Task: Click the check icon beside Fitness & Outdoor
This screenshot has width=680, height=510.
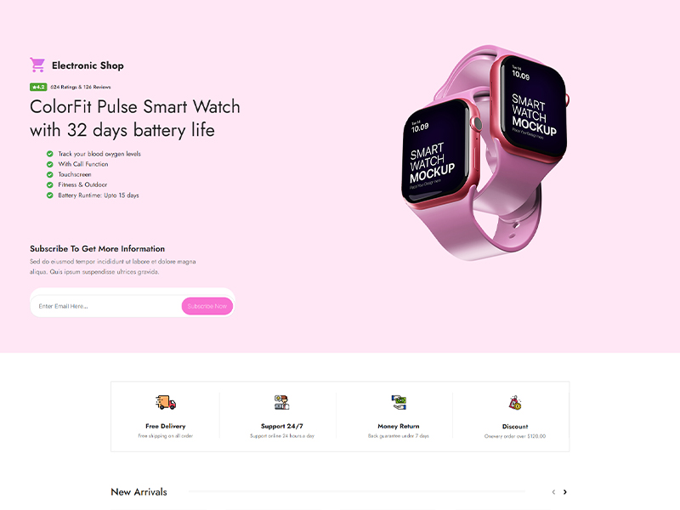Action: click(x=50, y=184)
